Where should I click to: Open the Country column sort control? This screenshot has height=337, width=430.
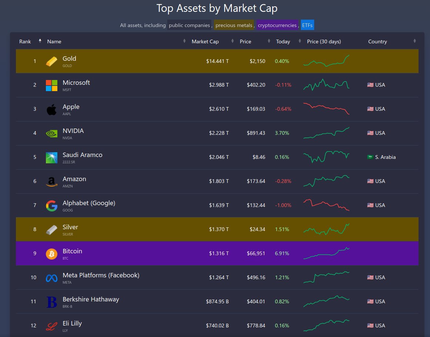pos(414,41)
